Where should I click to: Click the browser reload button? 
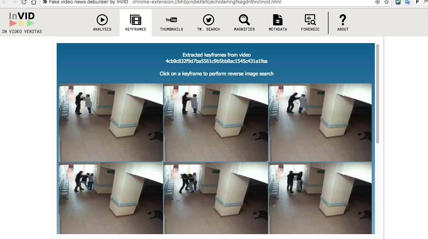click(x=24, y=2)
